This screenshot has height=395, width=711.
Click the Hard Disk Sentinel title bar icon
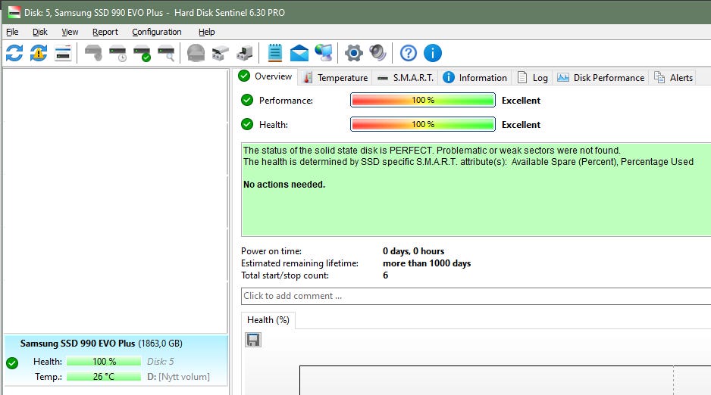point(14,12)
